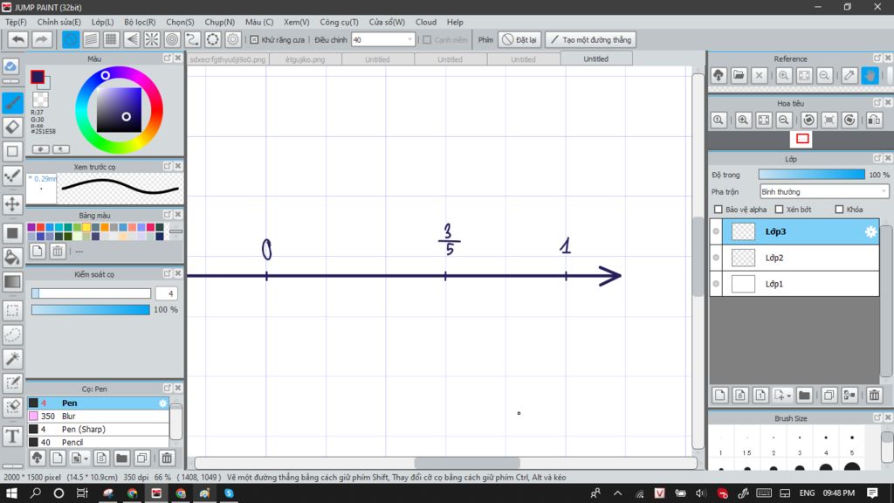The width and height of the screenshot is (894, 503).
Task: Adjust the Độ trong layer opacity slider
Action: 811,175
